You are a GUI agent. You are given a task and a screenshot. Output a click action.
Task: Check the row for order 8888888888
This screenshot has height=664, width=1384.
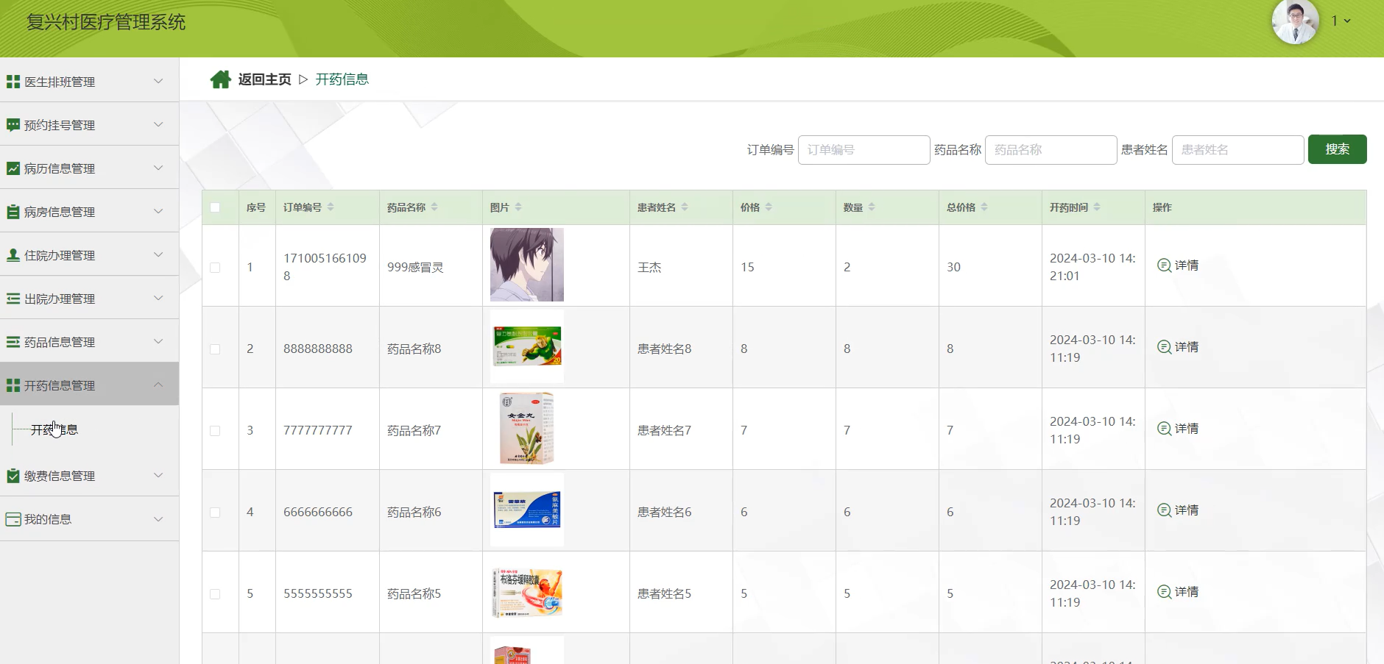click(x=215, y=349)
